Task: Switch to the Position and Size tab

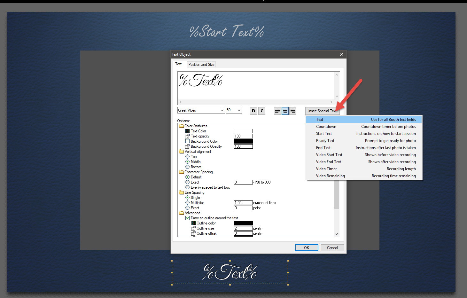Action: click(201, 64)
